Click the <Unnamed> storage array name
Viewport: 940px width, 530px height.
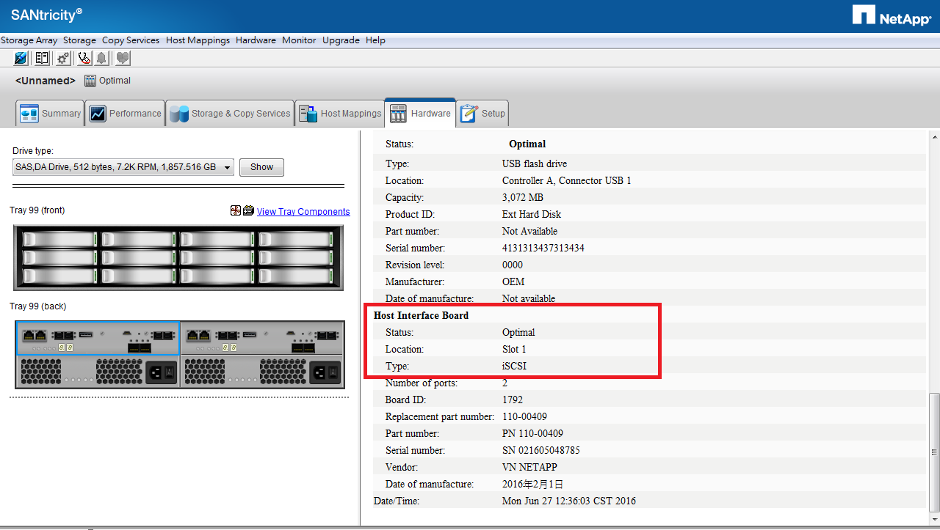tap(45, 81)
